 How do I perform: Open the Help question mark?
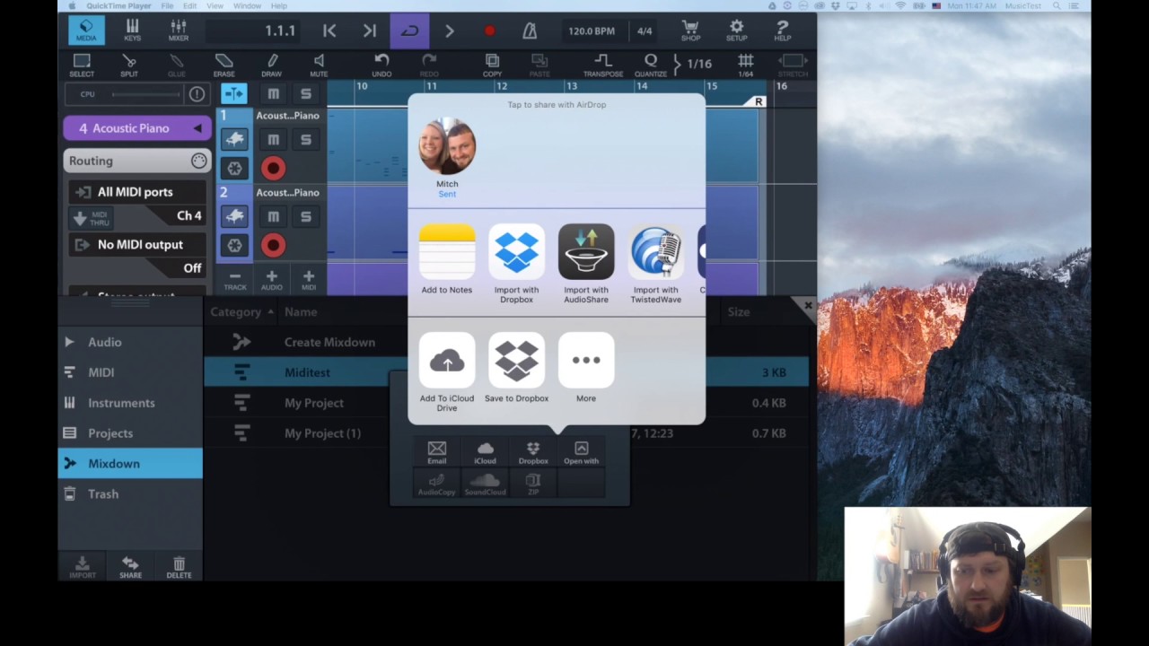click(x=783, y=31)
